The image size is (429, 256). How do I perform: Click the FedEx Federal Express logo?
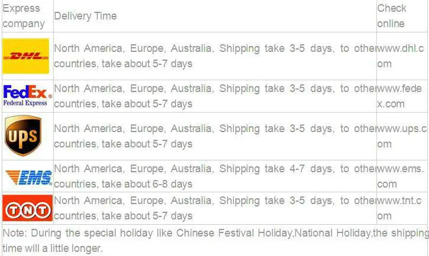(27, 96)
